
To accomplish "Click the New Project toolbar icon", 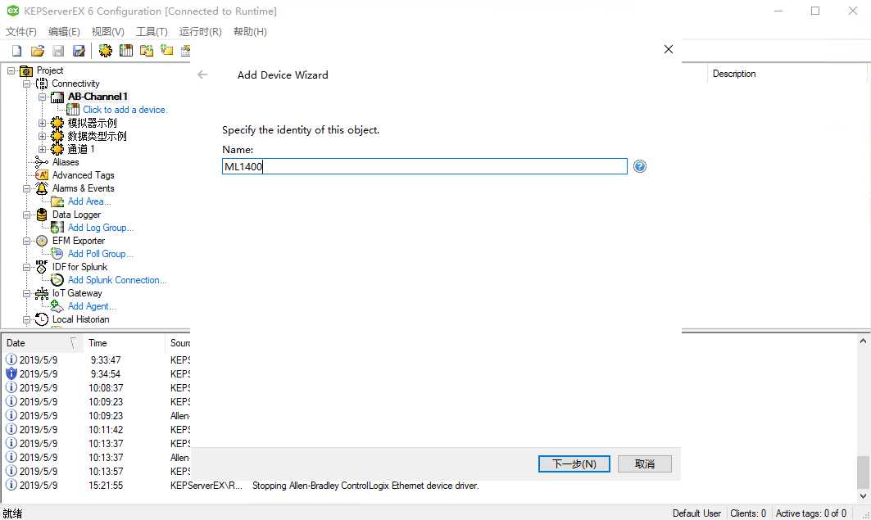I will (16, 51).
